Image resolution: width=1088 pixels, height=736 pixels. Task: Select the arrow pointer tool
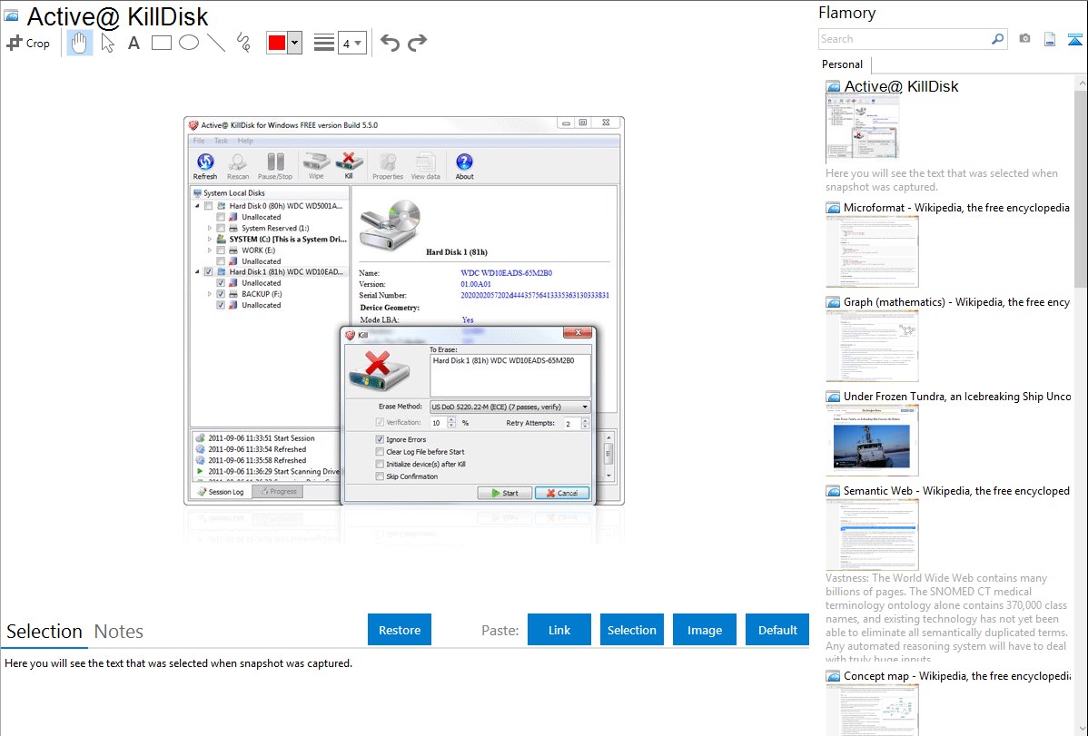point(107,43)
